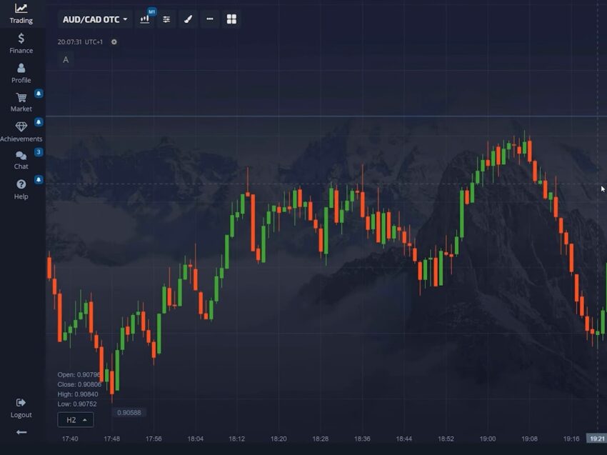
Task: Click the 0.90588 price label
Action: (x=129, y=413)
